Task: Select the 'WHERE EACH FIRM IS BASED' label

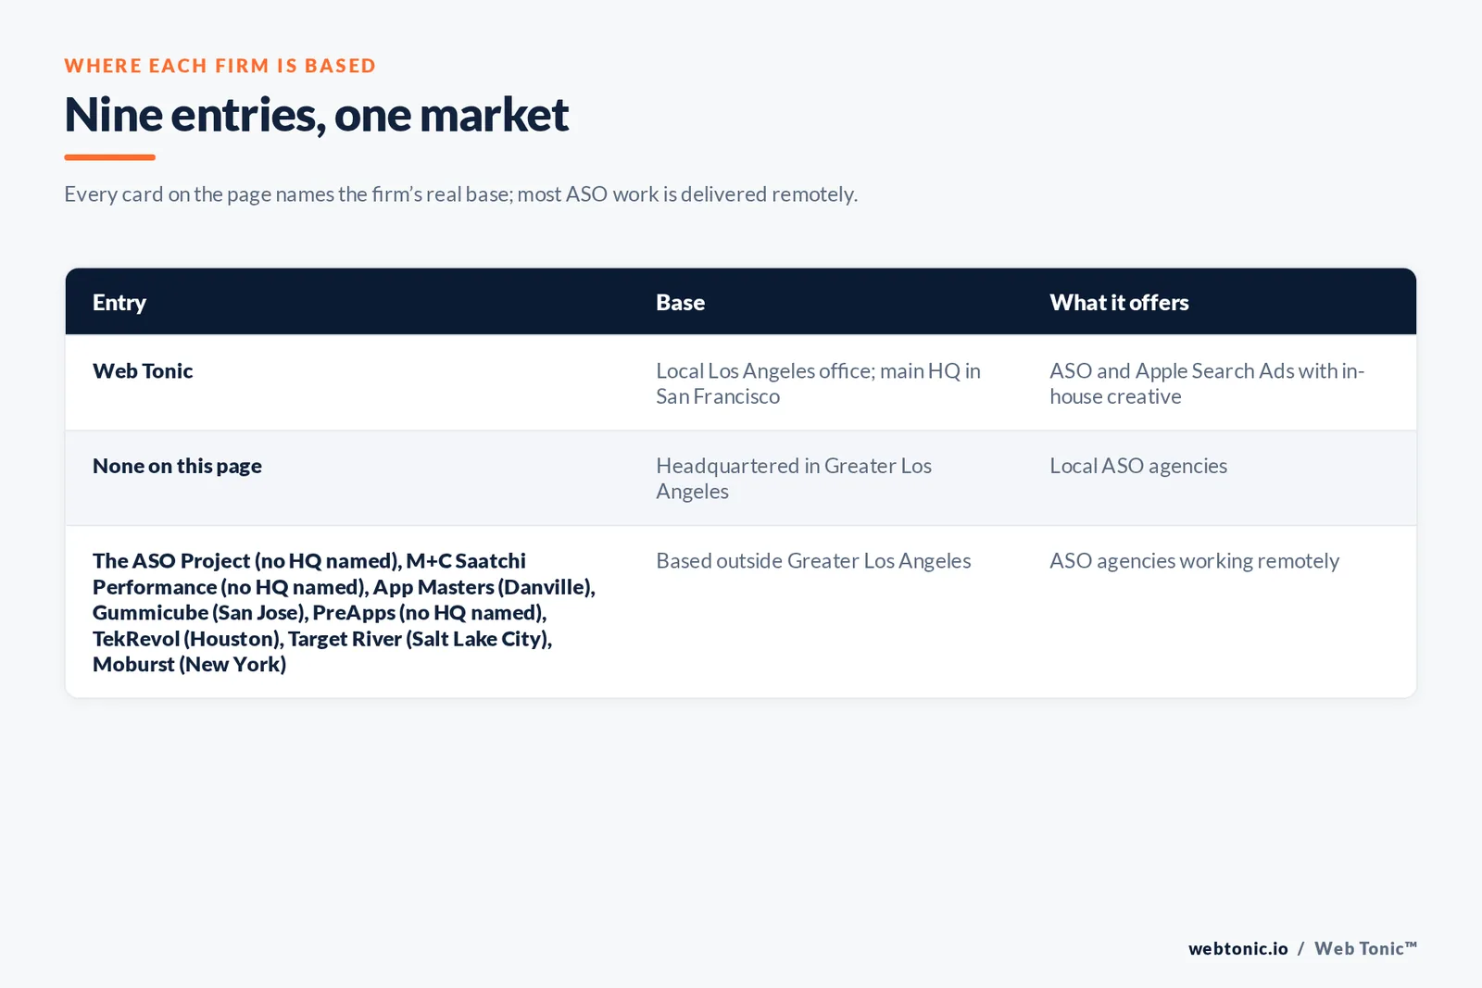Action: coord(220,66)
